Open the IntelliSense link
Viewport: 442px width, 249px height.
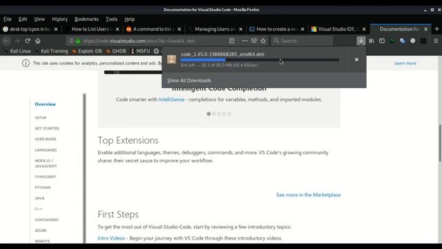171,100
